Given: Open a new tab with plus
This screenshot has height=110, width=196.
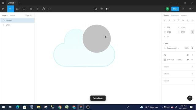Looking at the screenshot, I should [20, 3].
